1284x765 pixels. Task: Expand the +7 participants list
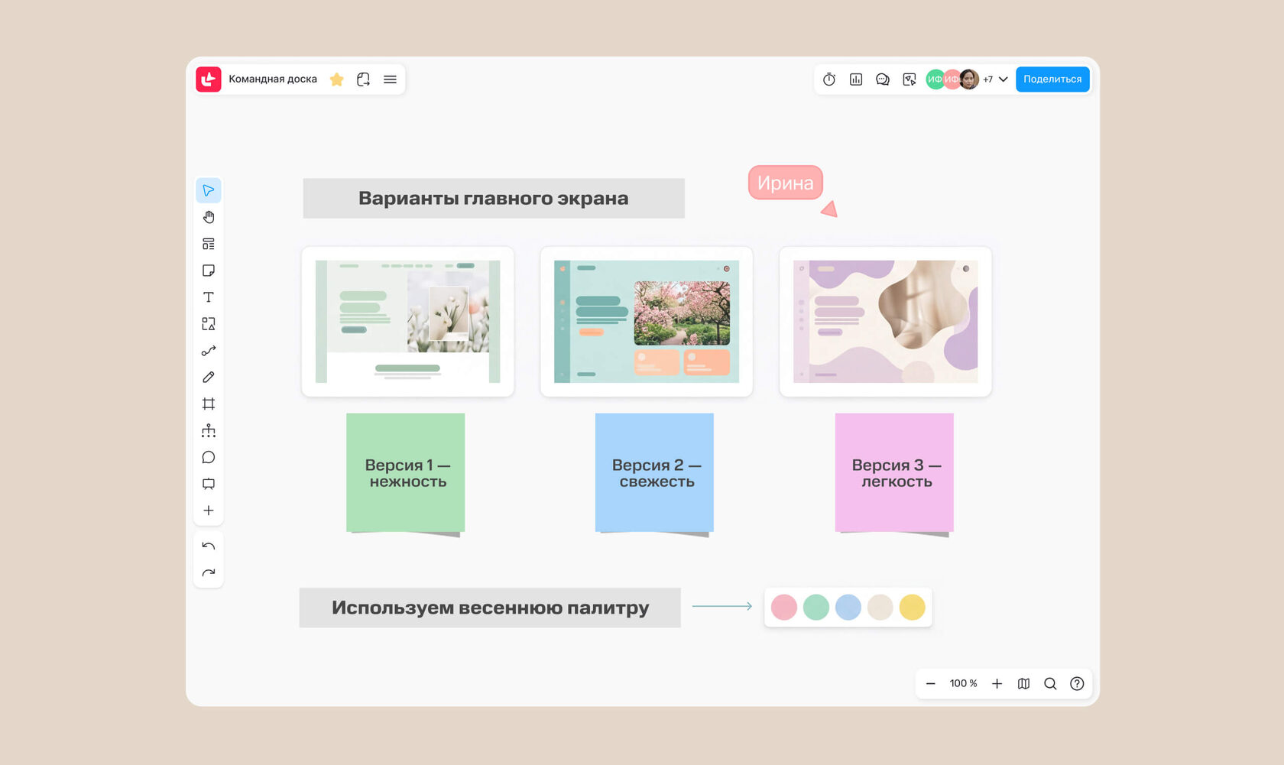[x=1003, y=79]
